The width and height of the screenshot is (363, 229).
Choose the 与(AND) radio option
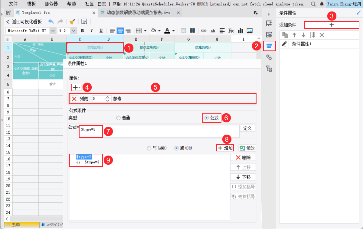(x=149, y=148)
